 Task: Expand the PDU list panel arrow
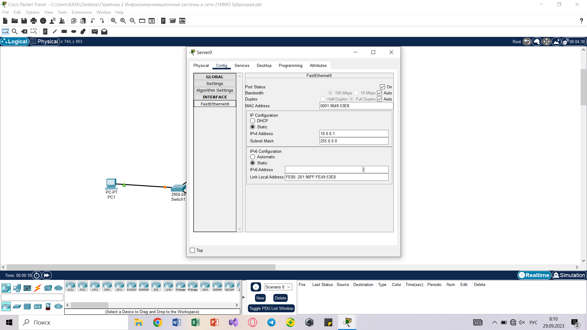click(x=244, y=297)
